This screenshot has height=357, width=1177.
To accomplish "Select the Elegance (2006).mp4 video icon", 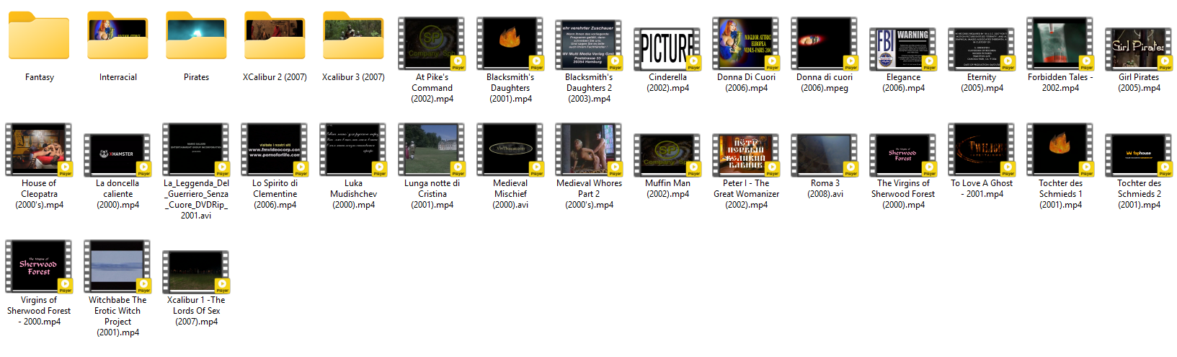I will tap(903, 49).
